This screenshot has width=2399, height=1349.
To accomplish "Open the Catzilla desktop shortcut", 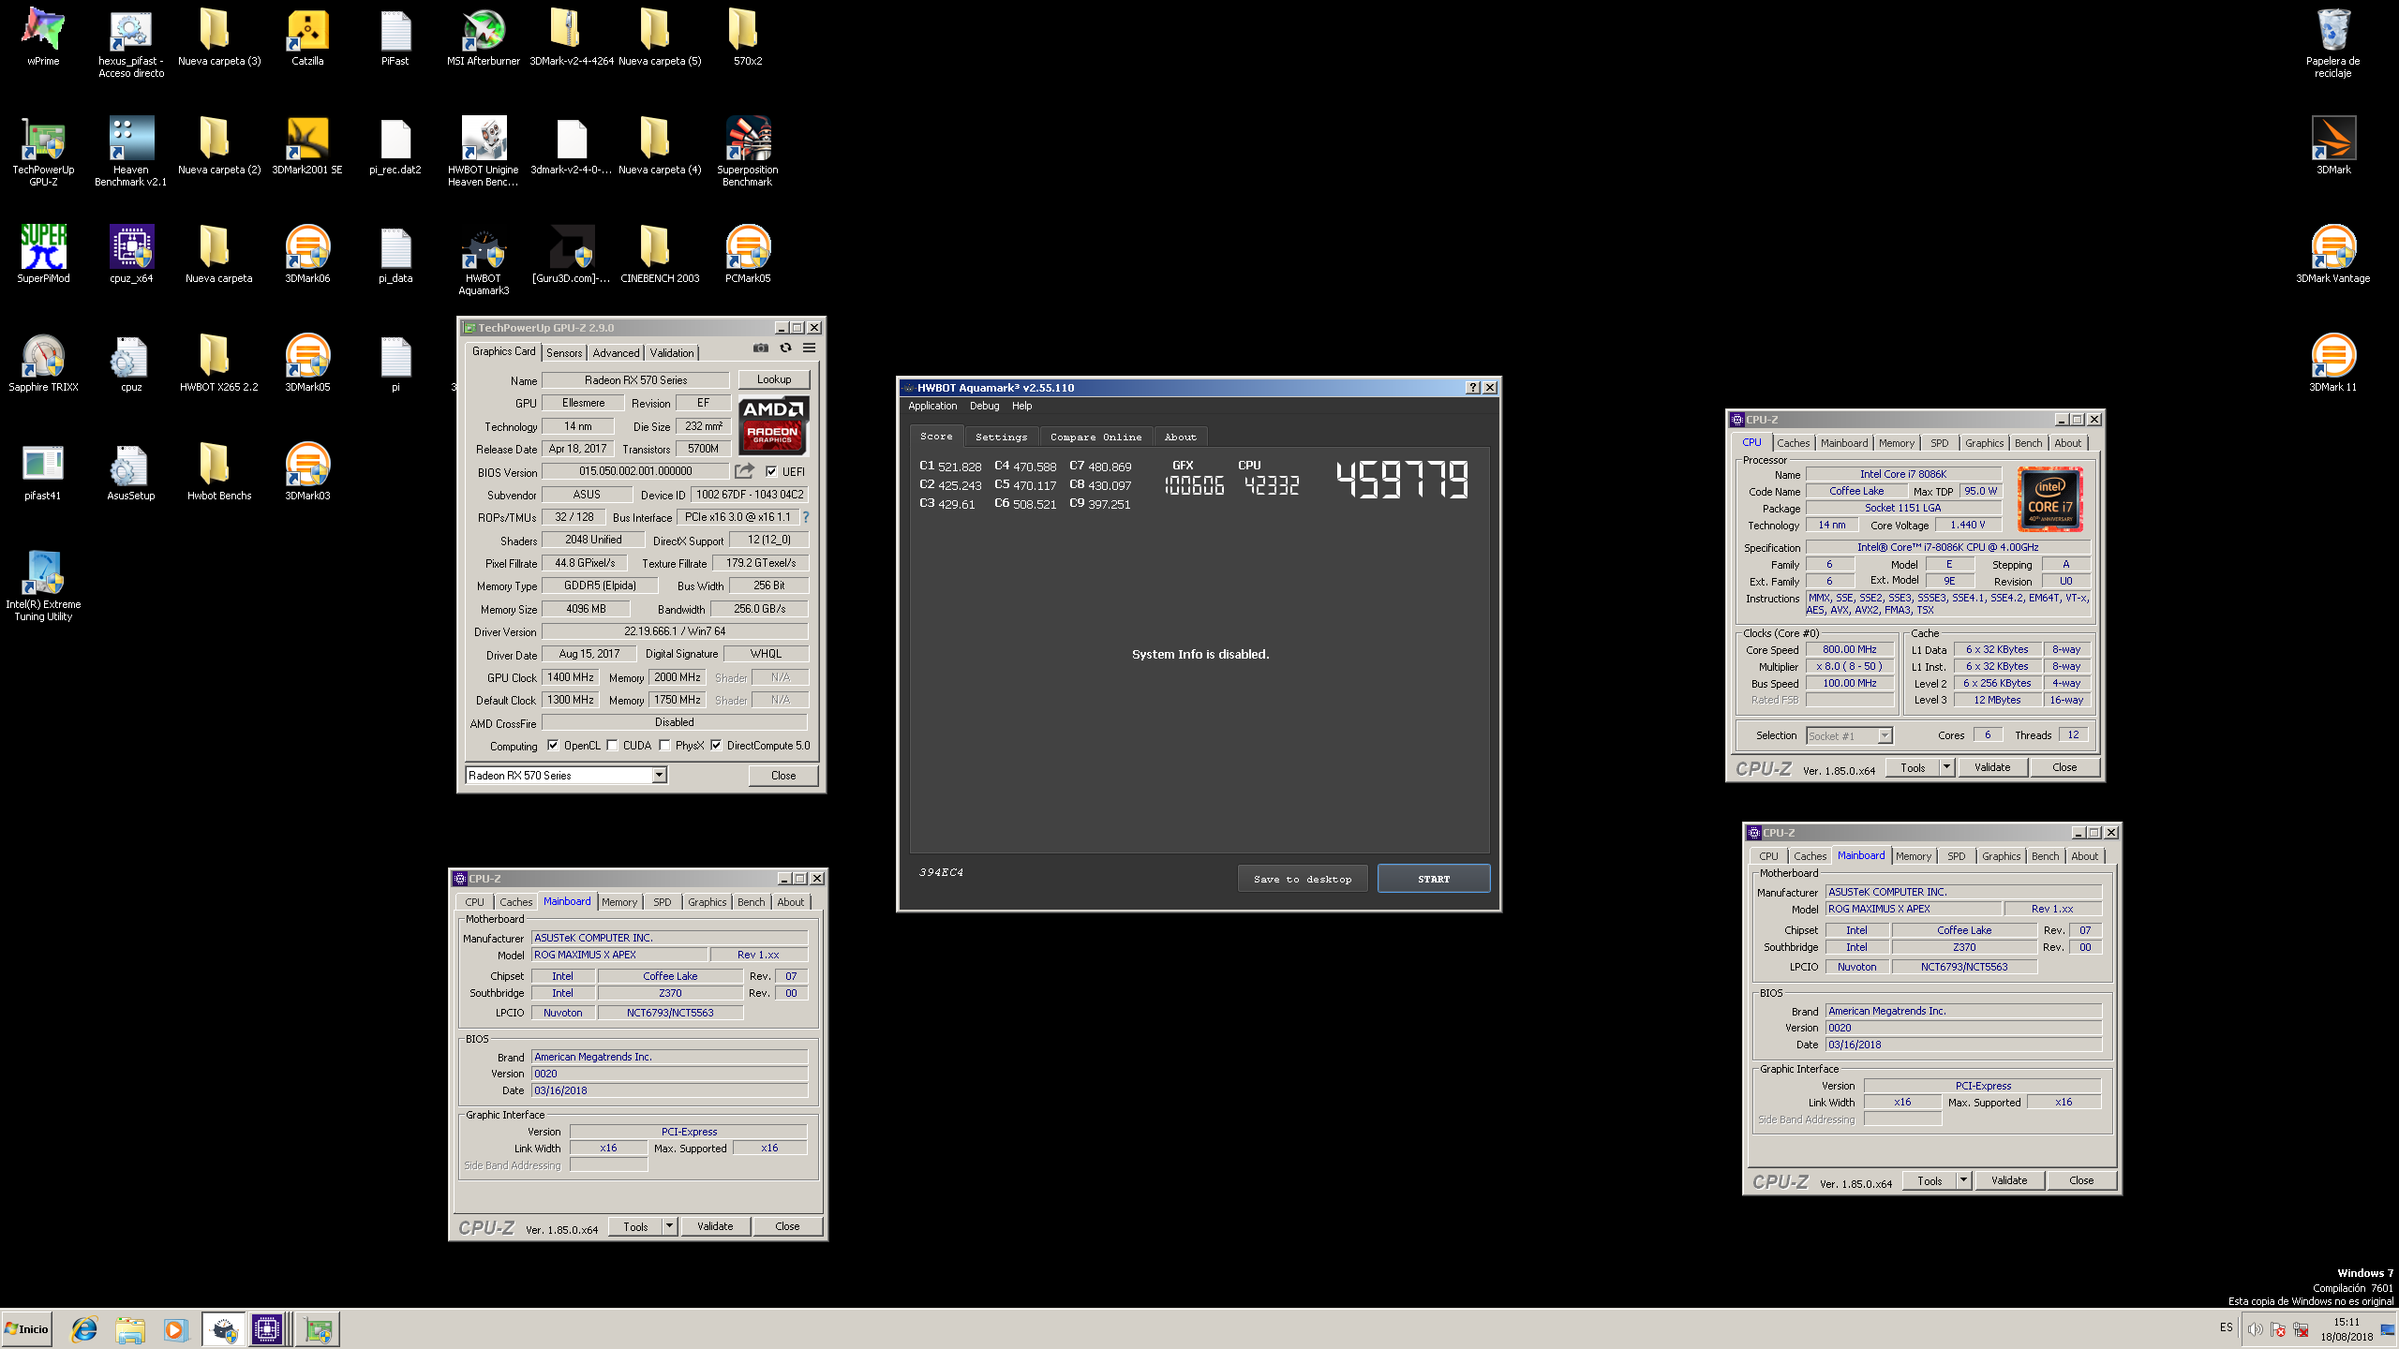I will (x=307, y=37).
